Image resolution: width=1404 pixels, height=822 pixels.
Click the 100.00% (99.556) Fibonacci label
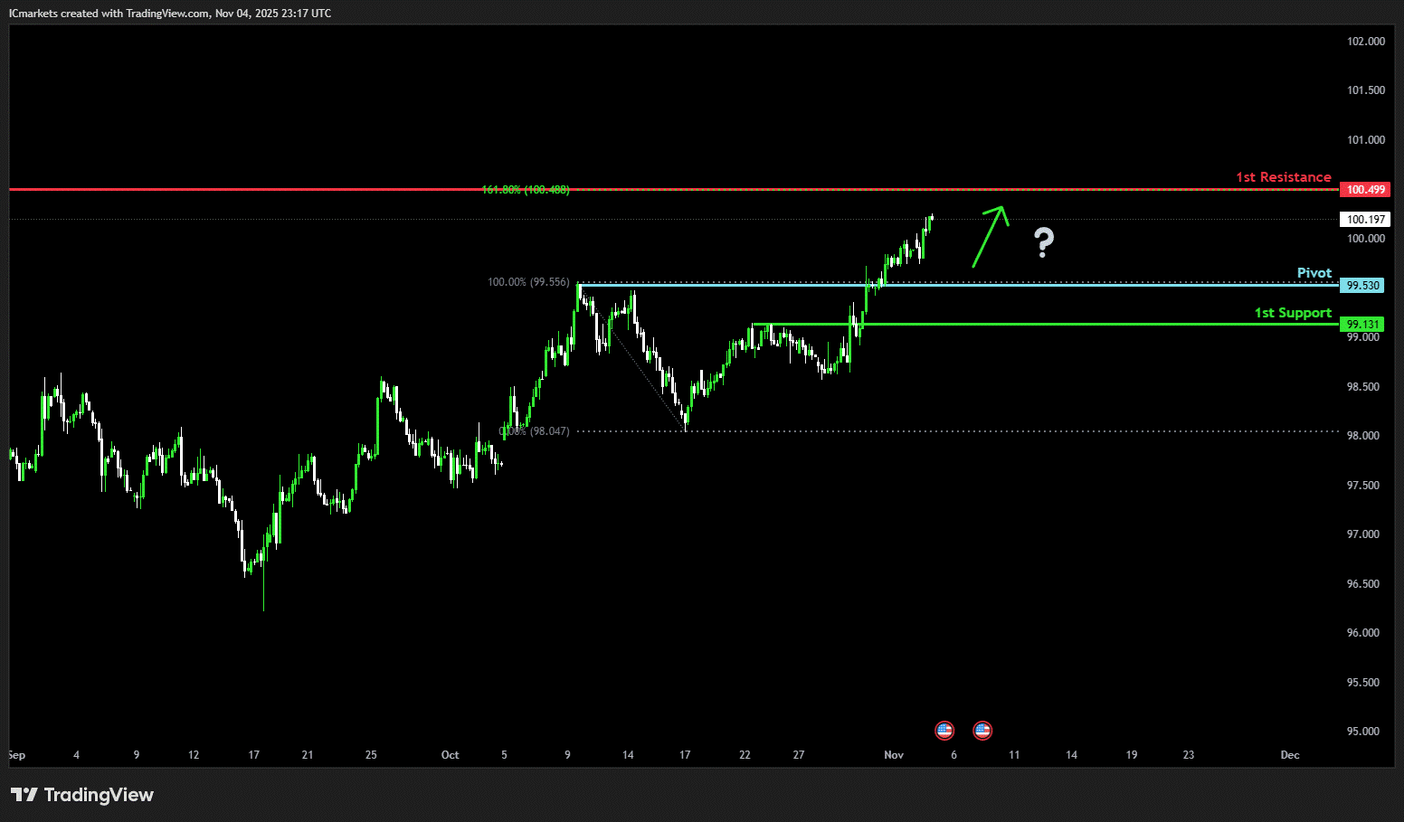(528, 282)
